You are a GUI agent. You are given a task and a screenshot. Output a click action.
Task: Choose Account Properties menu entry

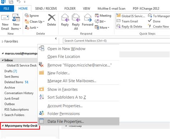(79, 106)
